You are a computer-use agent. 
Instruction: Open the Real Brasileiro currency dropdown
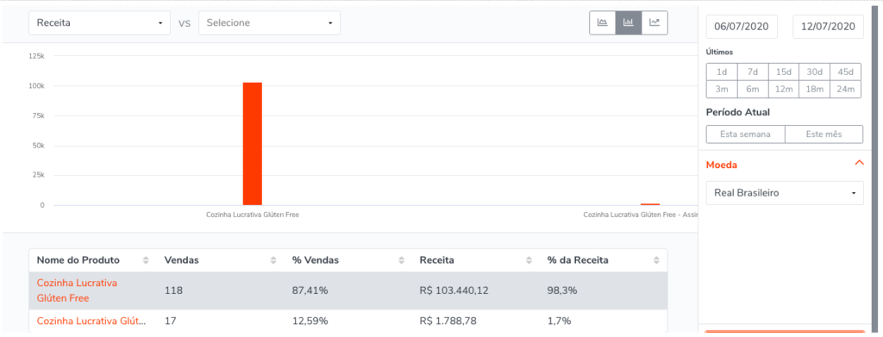(x=785, y=193)
